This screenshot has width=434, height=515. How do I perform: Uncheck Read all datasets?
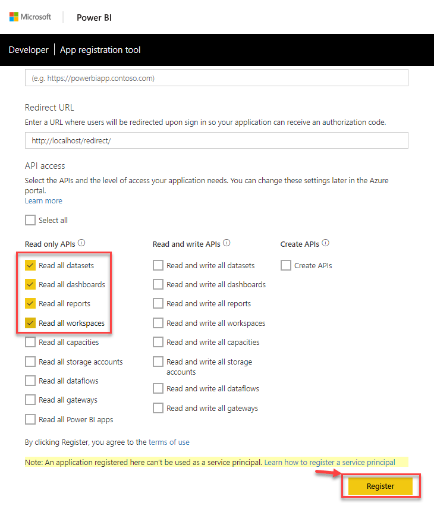pos(30,265)
